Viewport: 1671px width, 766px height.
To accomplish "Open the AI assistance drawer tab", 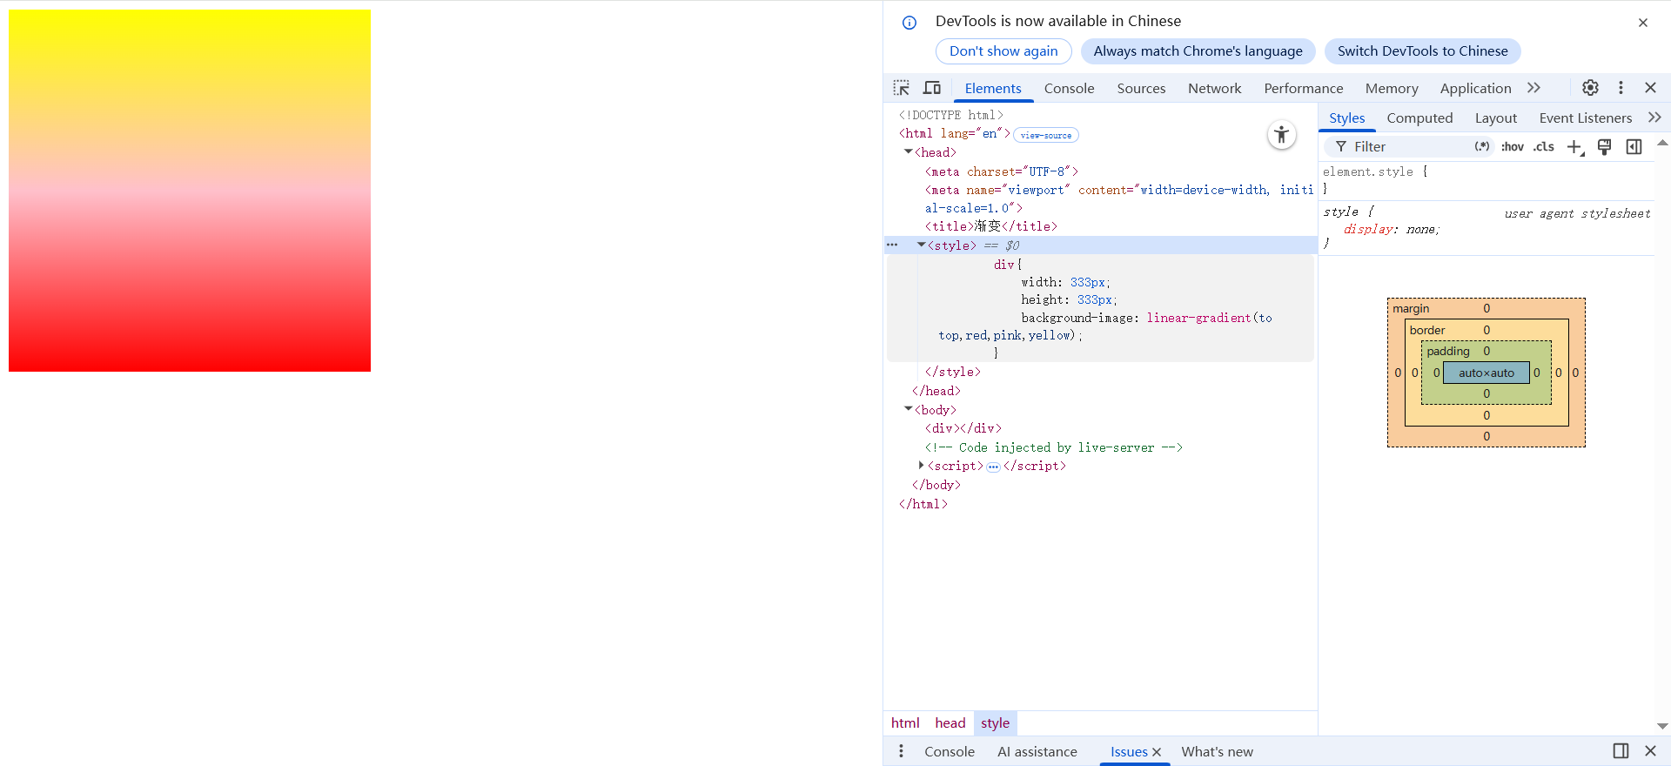I will tap(1037, 751).
